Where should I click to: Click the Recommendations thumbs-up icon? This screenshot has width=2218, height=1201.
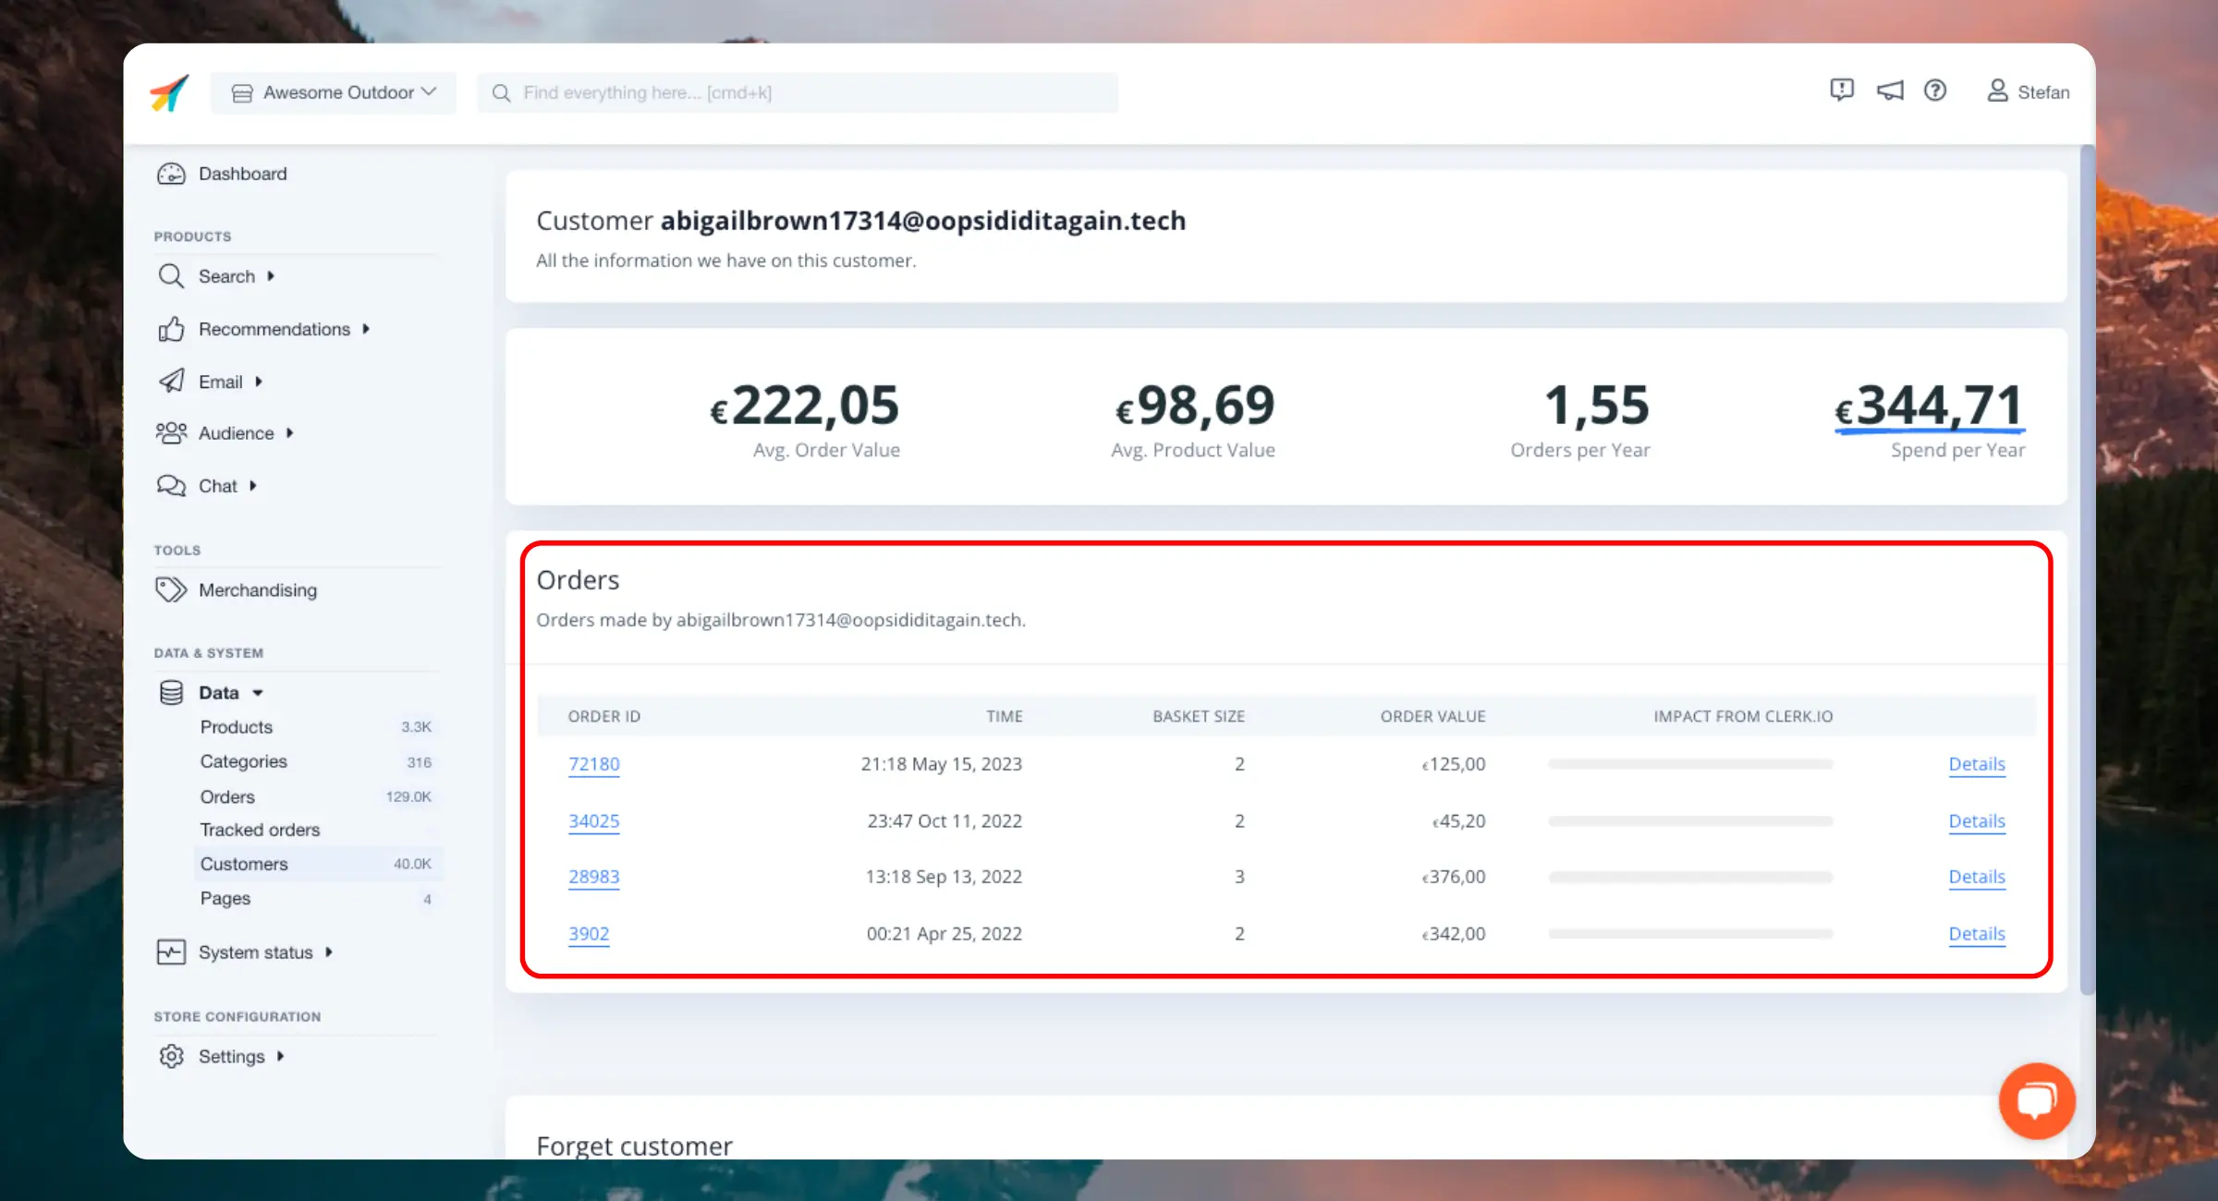171,329
